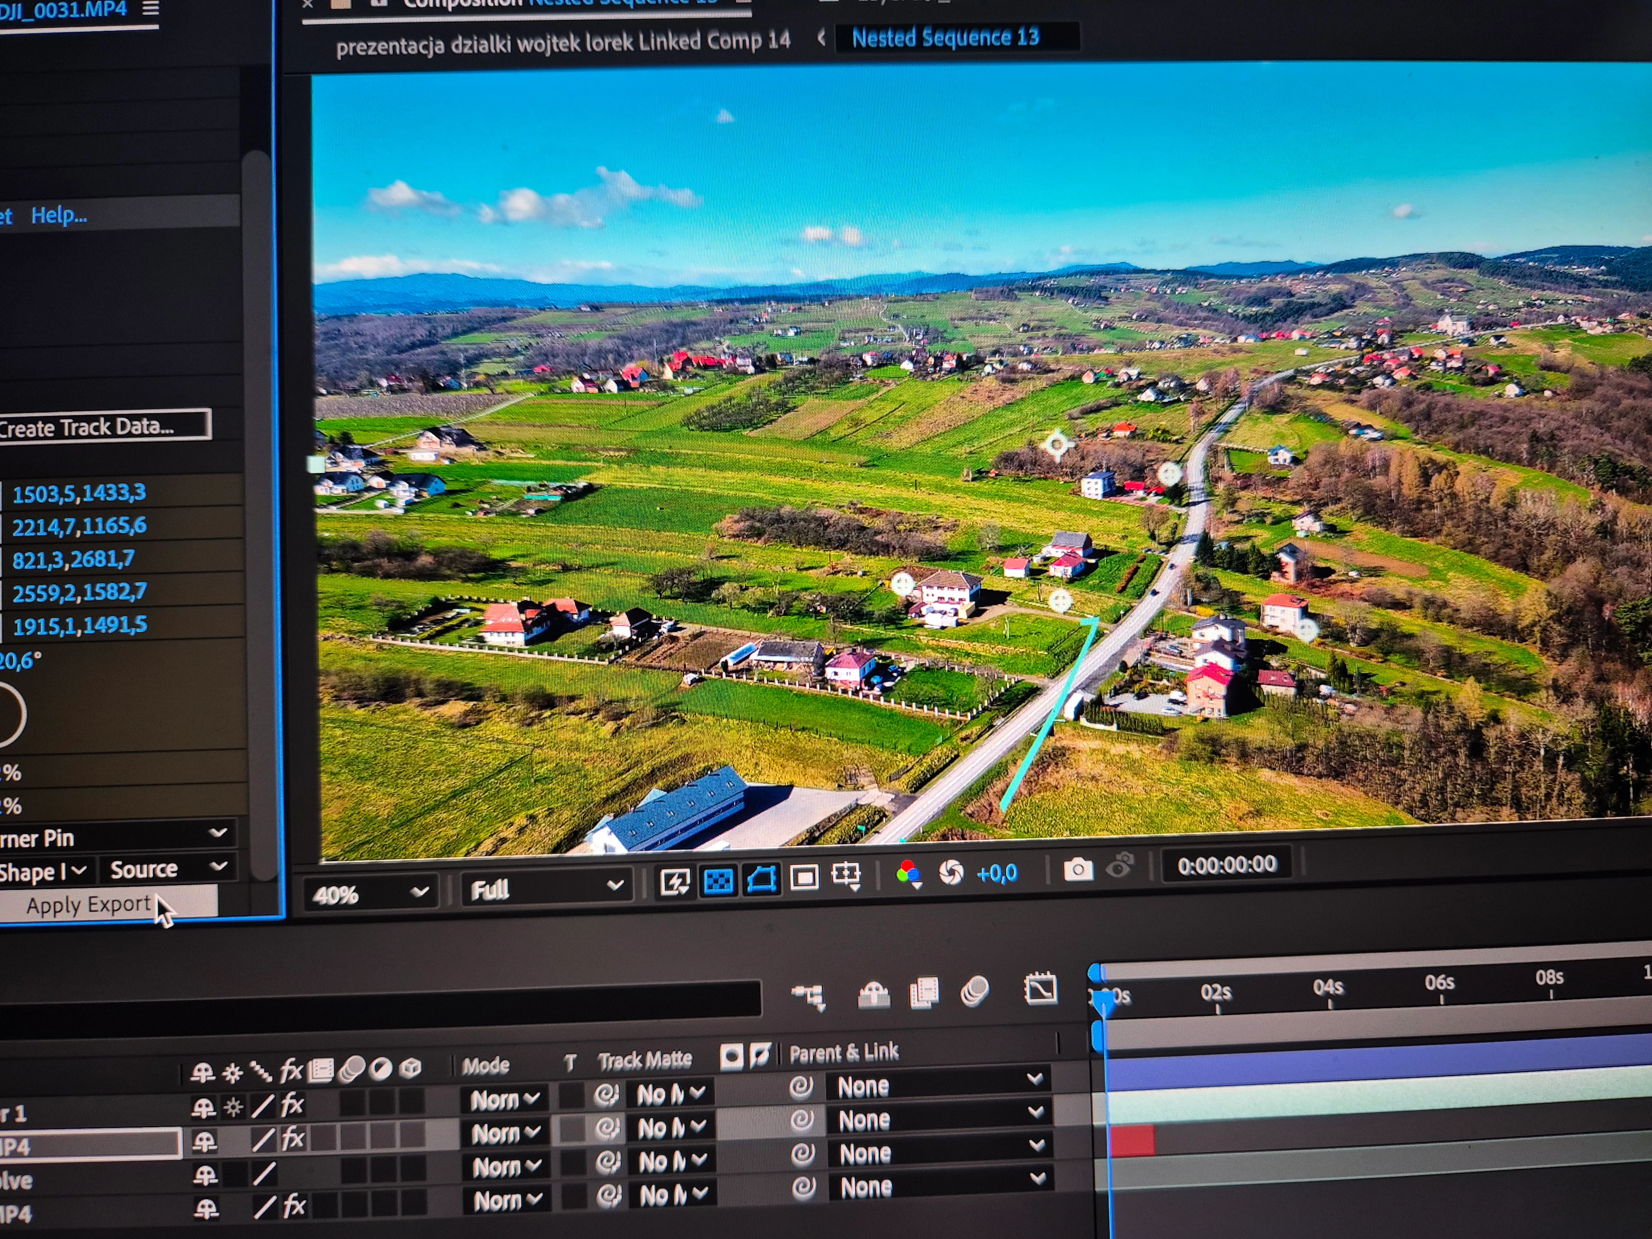The width and height of the screenshot is (1652, 1239).
Task: Open the 40% magnification dropdown
Action: pos(370,892)
